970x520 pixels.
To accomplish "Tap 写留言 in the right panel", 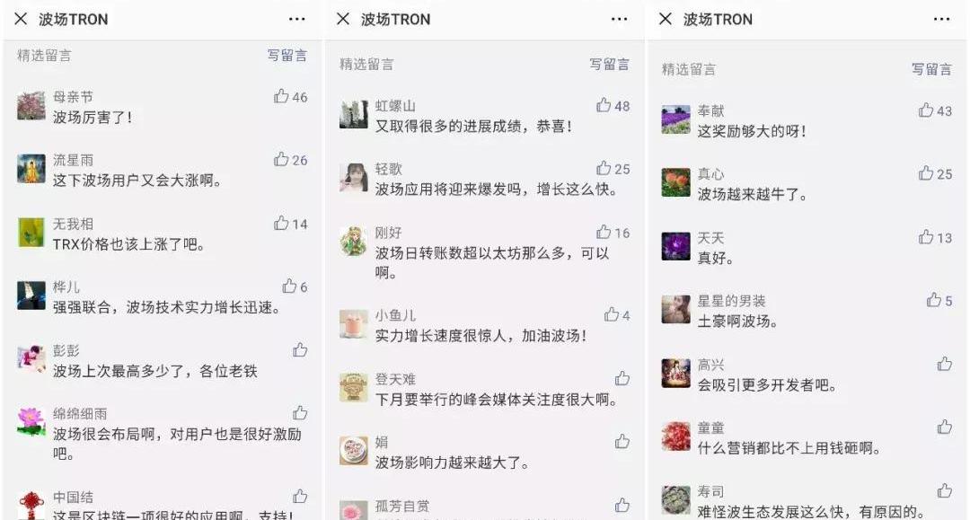I will (x=931, y=68).
